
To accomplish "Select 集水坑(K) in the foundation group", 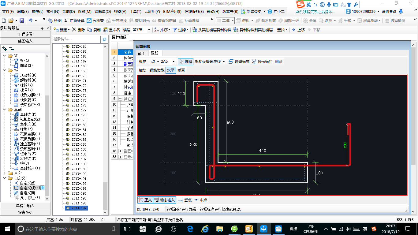I will click(x=25, y=124).
